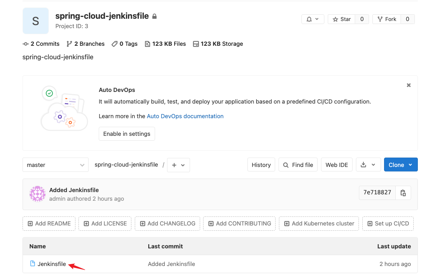This screenshot has height=275, width=446.
Task: Open the Added Jenkinsfile last commit link
Action: tap(172, 264)
